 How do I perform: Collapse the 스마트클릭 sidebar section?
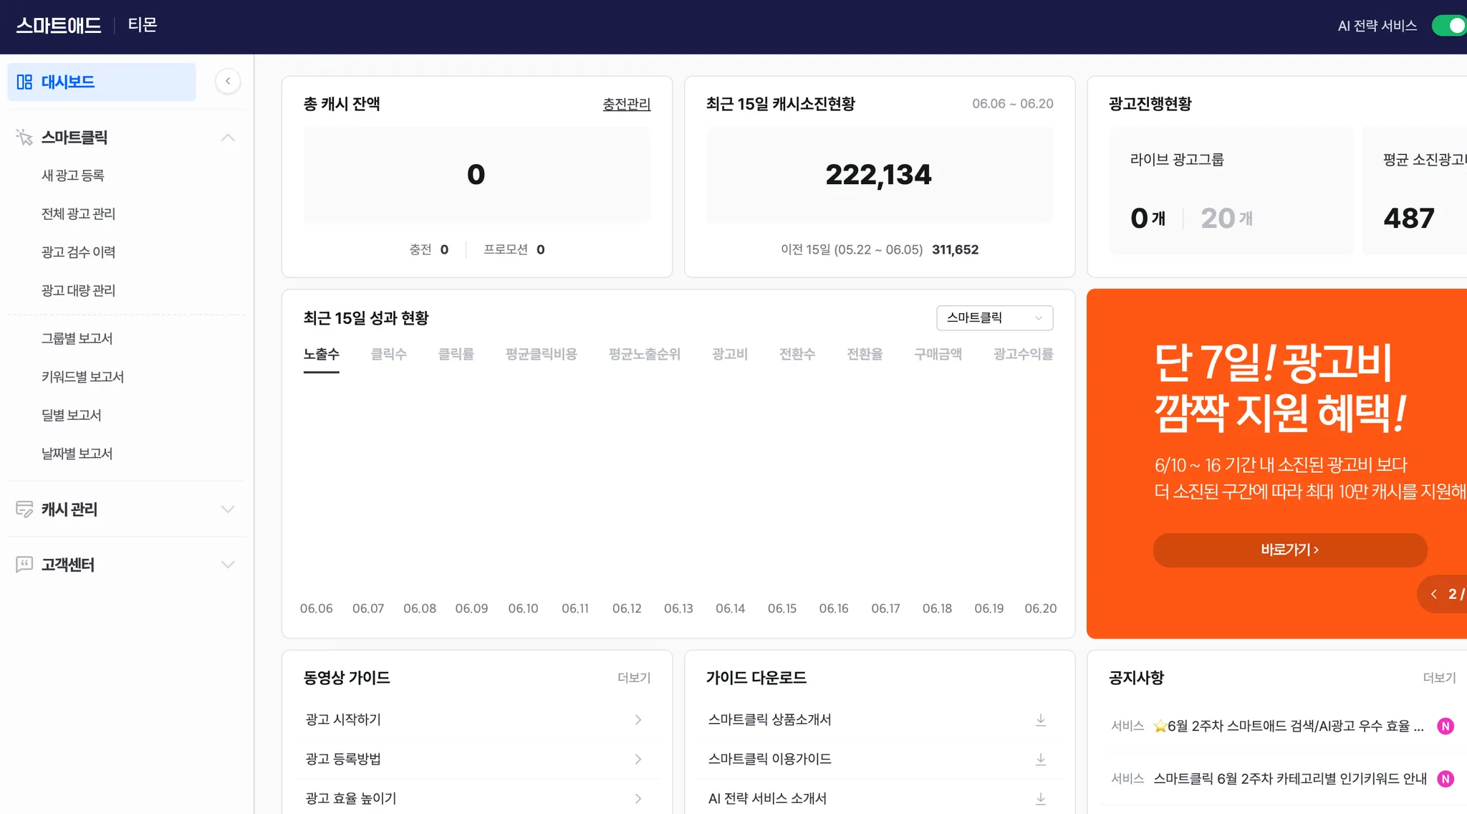(x=228, y=138)
